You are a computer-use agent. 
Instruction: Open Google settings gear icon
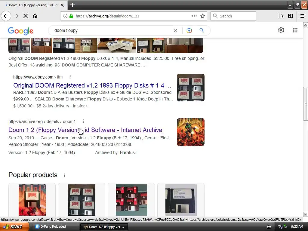click(x=281, y=30)
